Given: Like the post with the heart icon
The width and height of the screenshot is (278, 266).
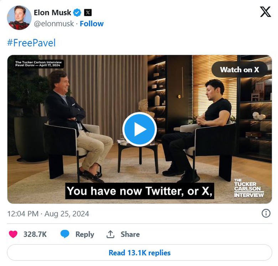Looking at the screenshot, I should pos(13,234).
